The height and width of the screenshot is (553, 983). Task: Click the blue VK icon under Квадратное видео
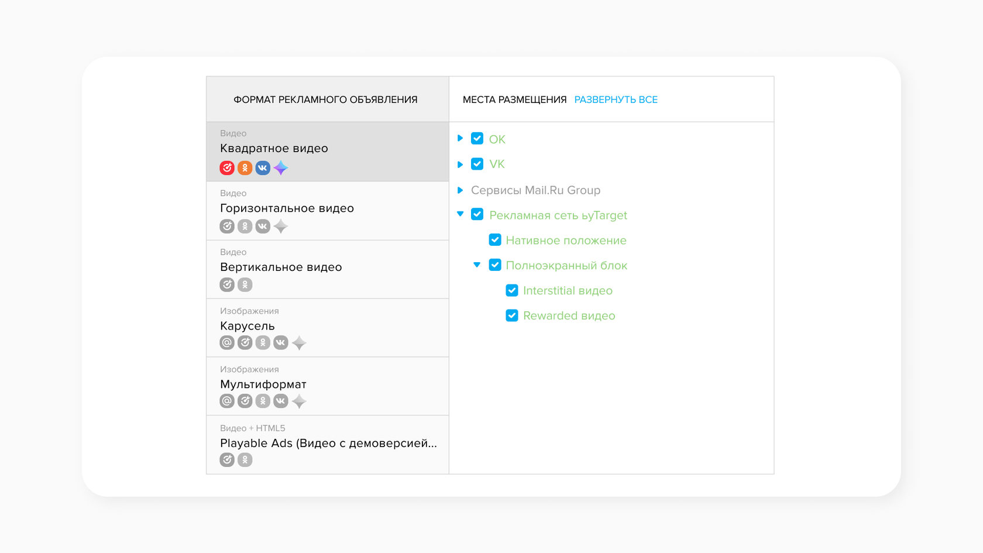coord(263,168)
